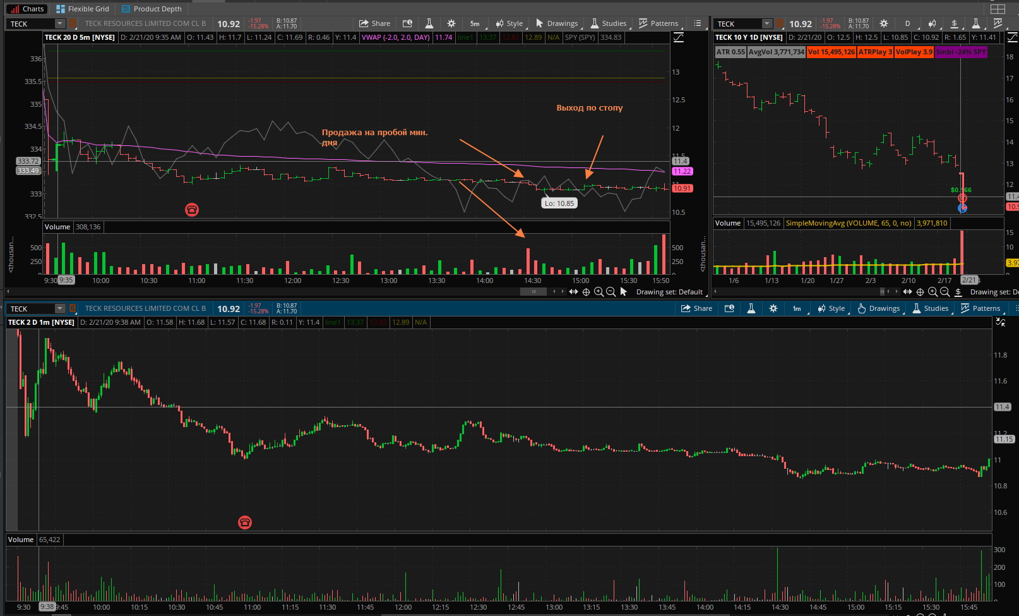Click the symbol field of the 5m chart
Screen dimensions: 1019x616
tap(32, 24)
